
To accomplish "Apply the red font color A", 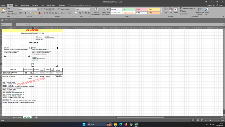I will point(39,13).
